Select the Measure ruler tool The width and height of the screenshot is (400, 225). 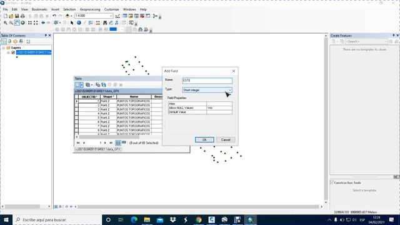(98, 22)
